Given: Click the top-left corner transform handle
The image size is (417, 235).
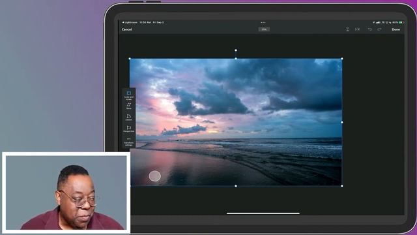Looking at the screenshot, I should point(130,59).
